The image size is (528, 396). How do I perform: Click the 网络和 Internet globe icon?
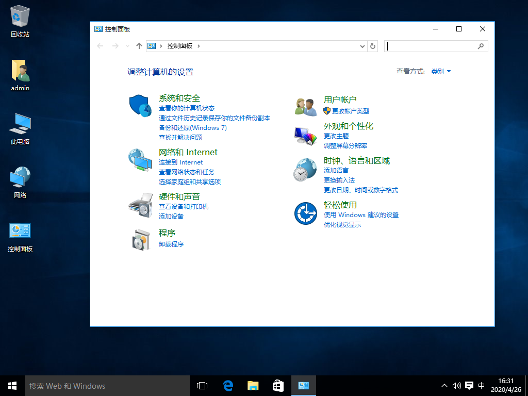pos(139,158)
